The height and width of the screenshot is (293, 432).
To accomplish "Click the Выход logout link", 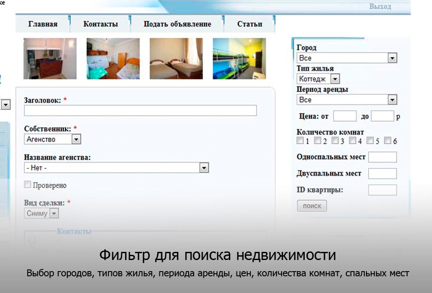I will (x=380, y=6).
